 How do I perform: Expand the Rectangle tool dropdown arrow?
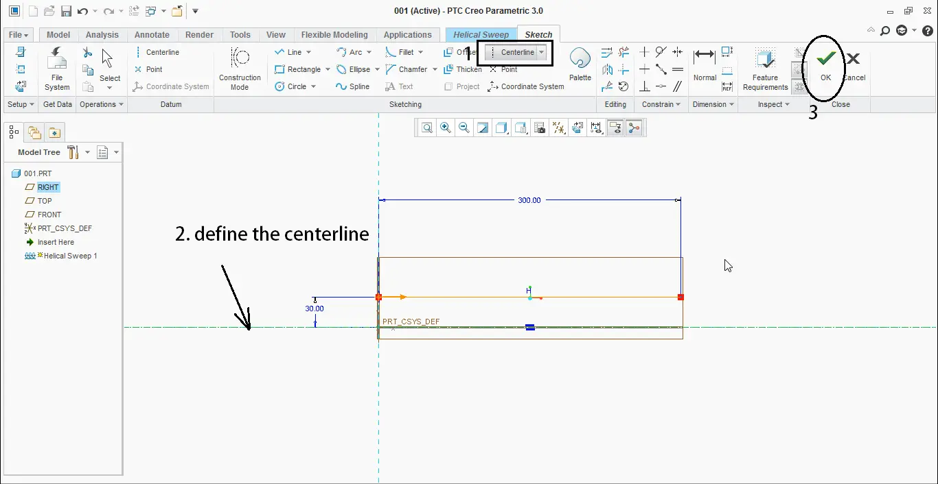[328, 69]
